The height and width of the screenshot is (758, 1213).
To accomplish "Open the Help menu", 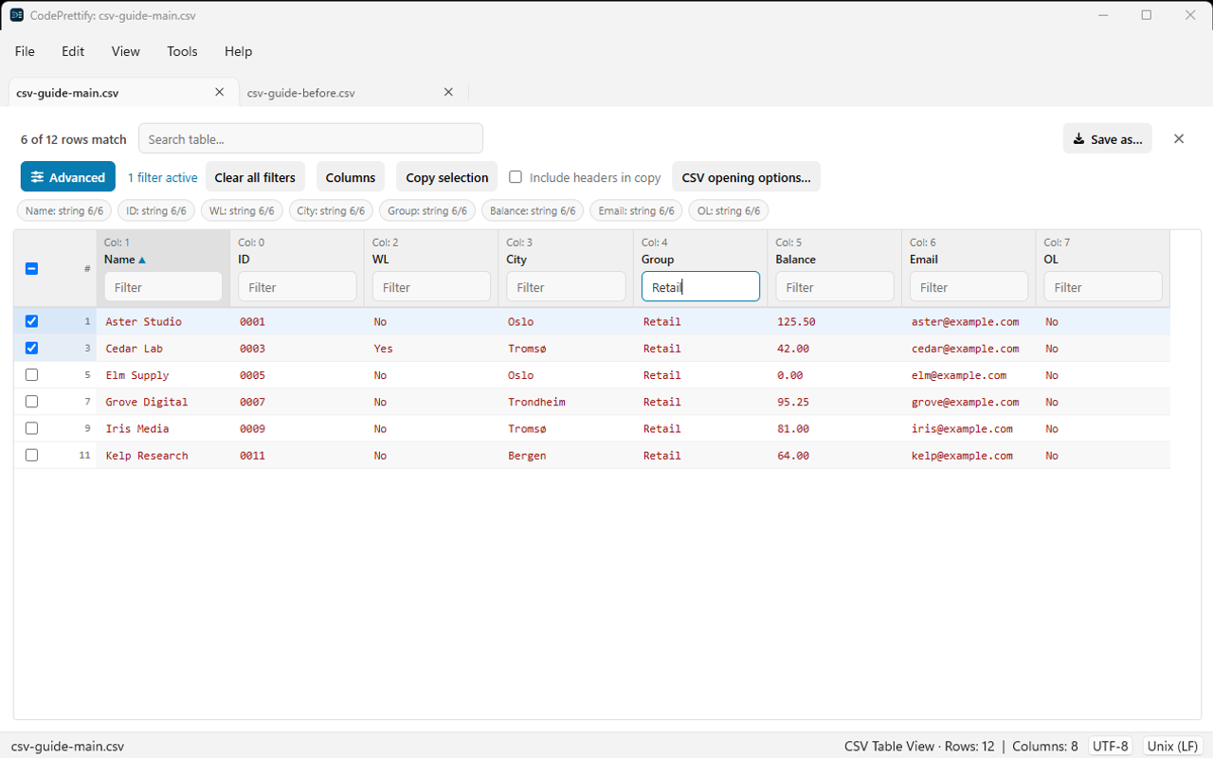I will 238,51.
